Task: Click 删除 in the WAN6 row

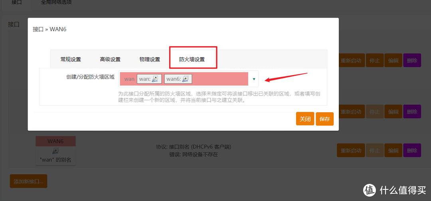Action: [x=412, y=150]
